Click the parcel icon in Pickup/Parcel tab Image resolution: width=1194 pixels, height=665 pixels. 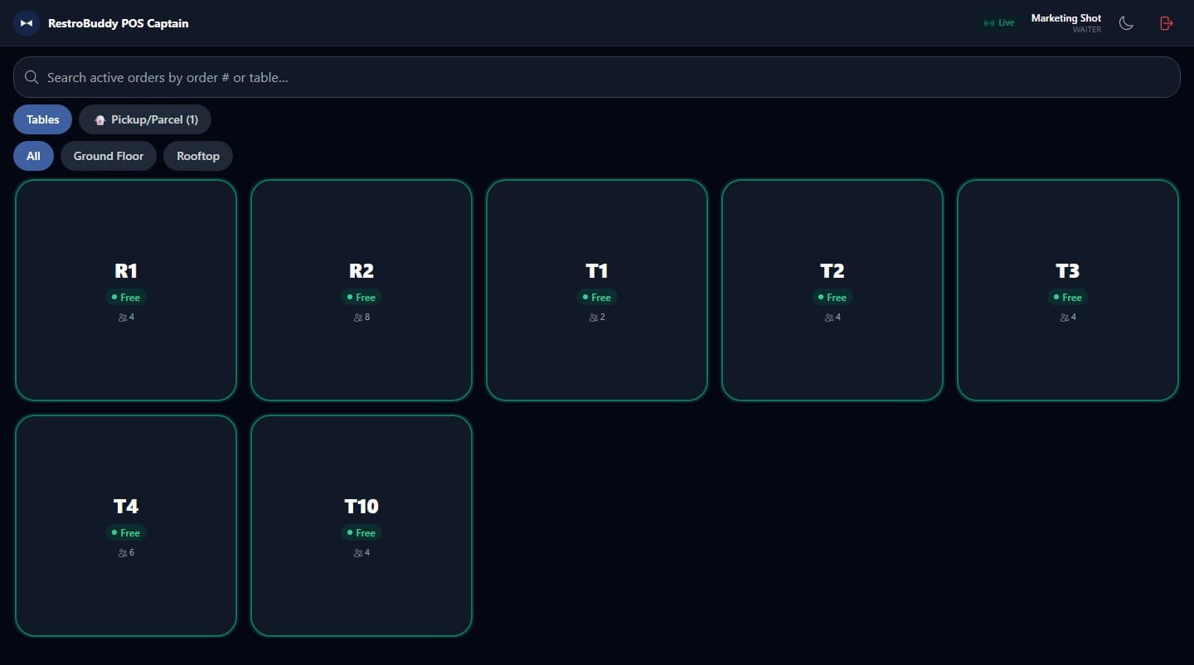(100, 120)
